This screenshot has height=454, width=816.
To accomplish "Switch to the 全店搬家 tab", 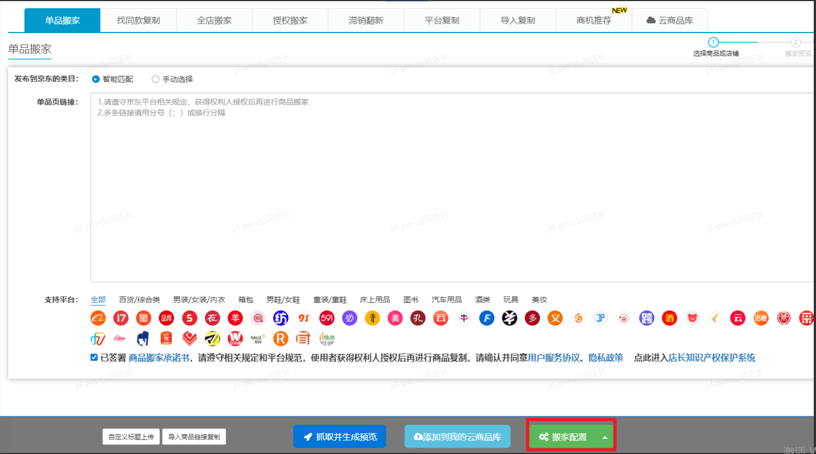I will click(x=214, y=21).
